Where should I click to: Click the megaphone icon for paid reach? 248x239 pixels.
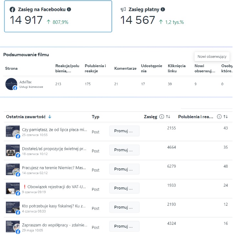pyautogui.click(x=123, y=10)
